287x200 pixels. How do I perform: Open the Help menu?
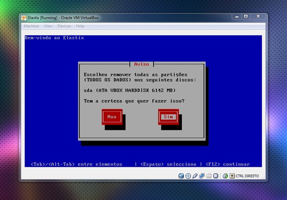pyautogui.click(x=80, y=26)
